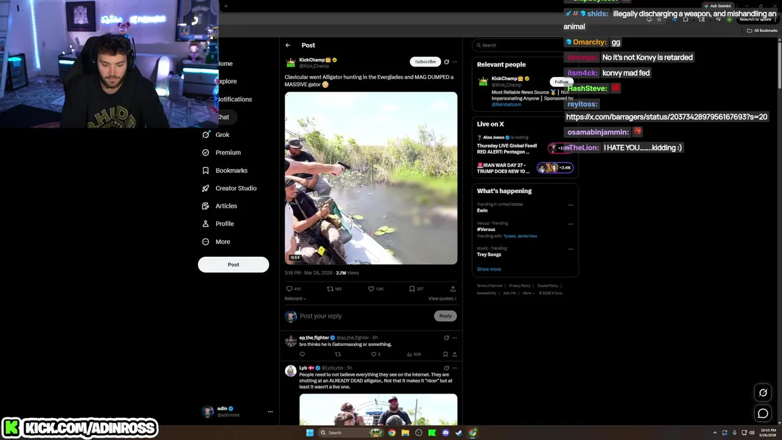Open the Articles sidebar icon

[x=206, y=206]
